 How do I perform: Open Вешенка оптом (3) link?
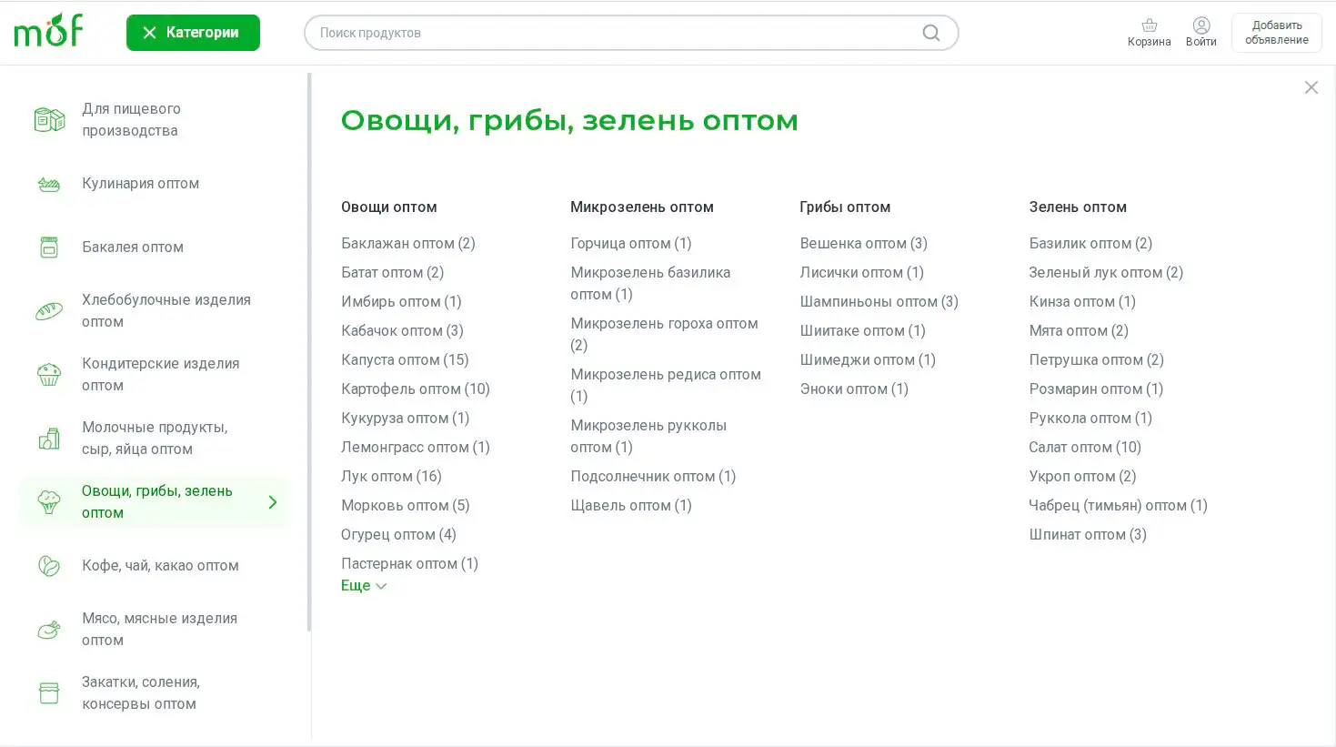(x=864, y=243)
